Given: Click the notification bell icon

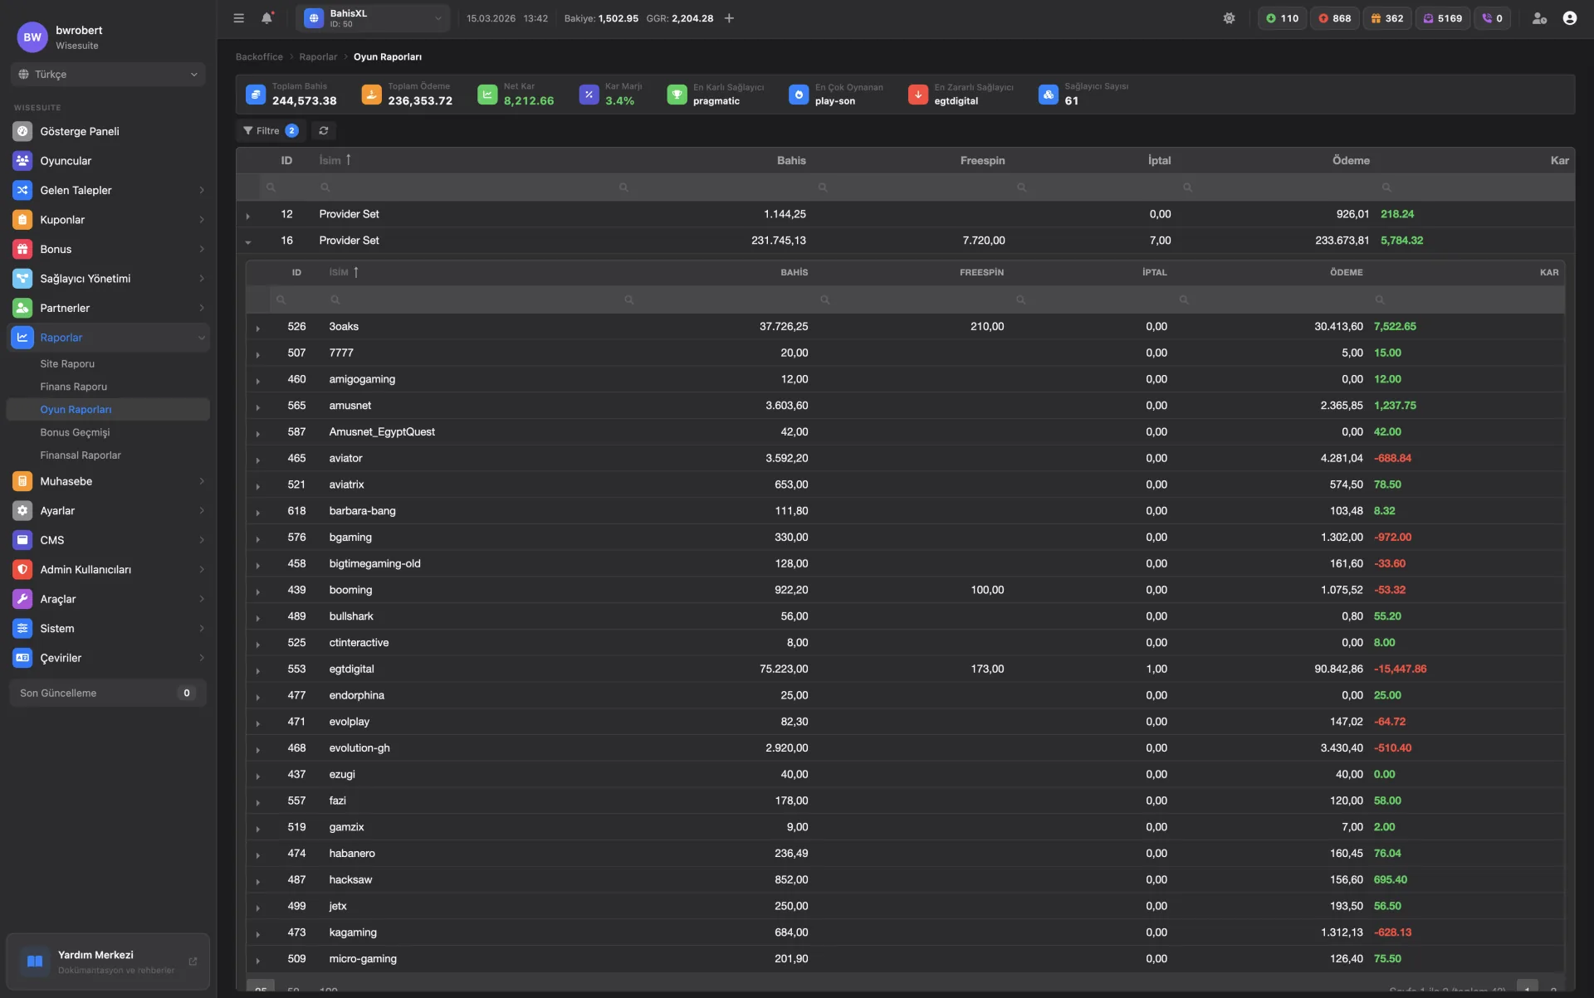Looking at the screenshot, I should coord(266,18).
